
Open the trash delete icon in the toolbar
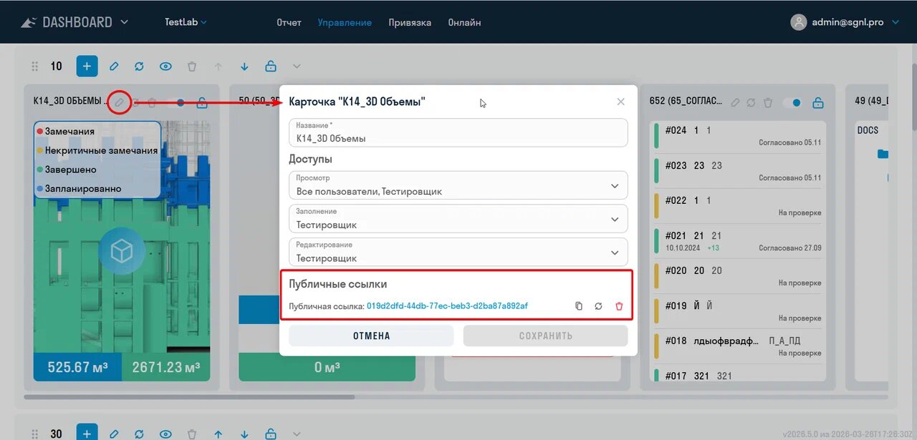(191, 66)
